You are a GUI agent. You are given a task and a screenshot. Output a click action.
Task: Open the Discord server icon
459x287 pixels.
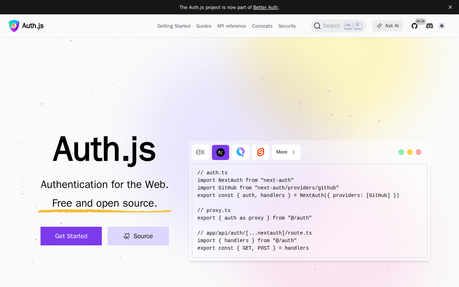[x=429, y=26]
